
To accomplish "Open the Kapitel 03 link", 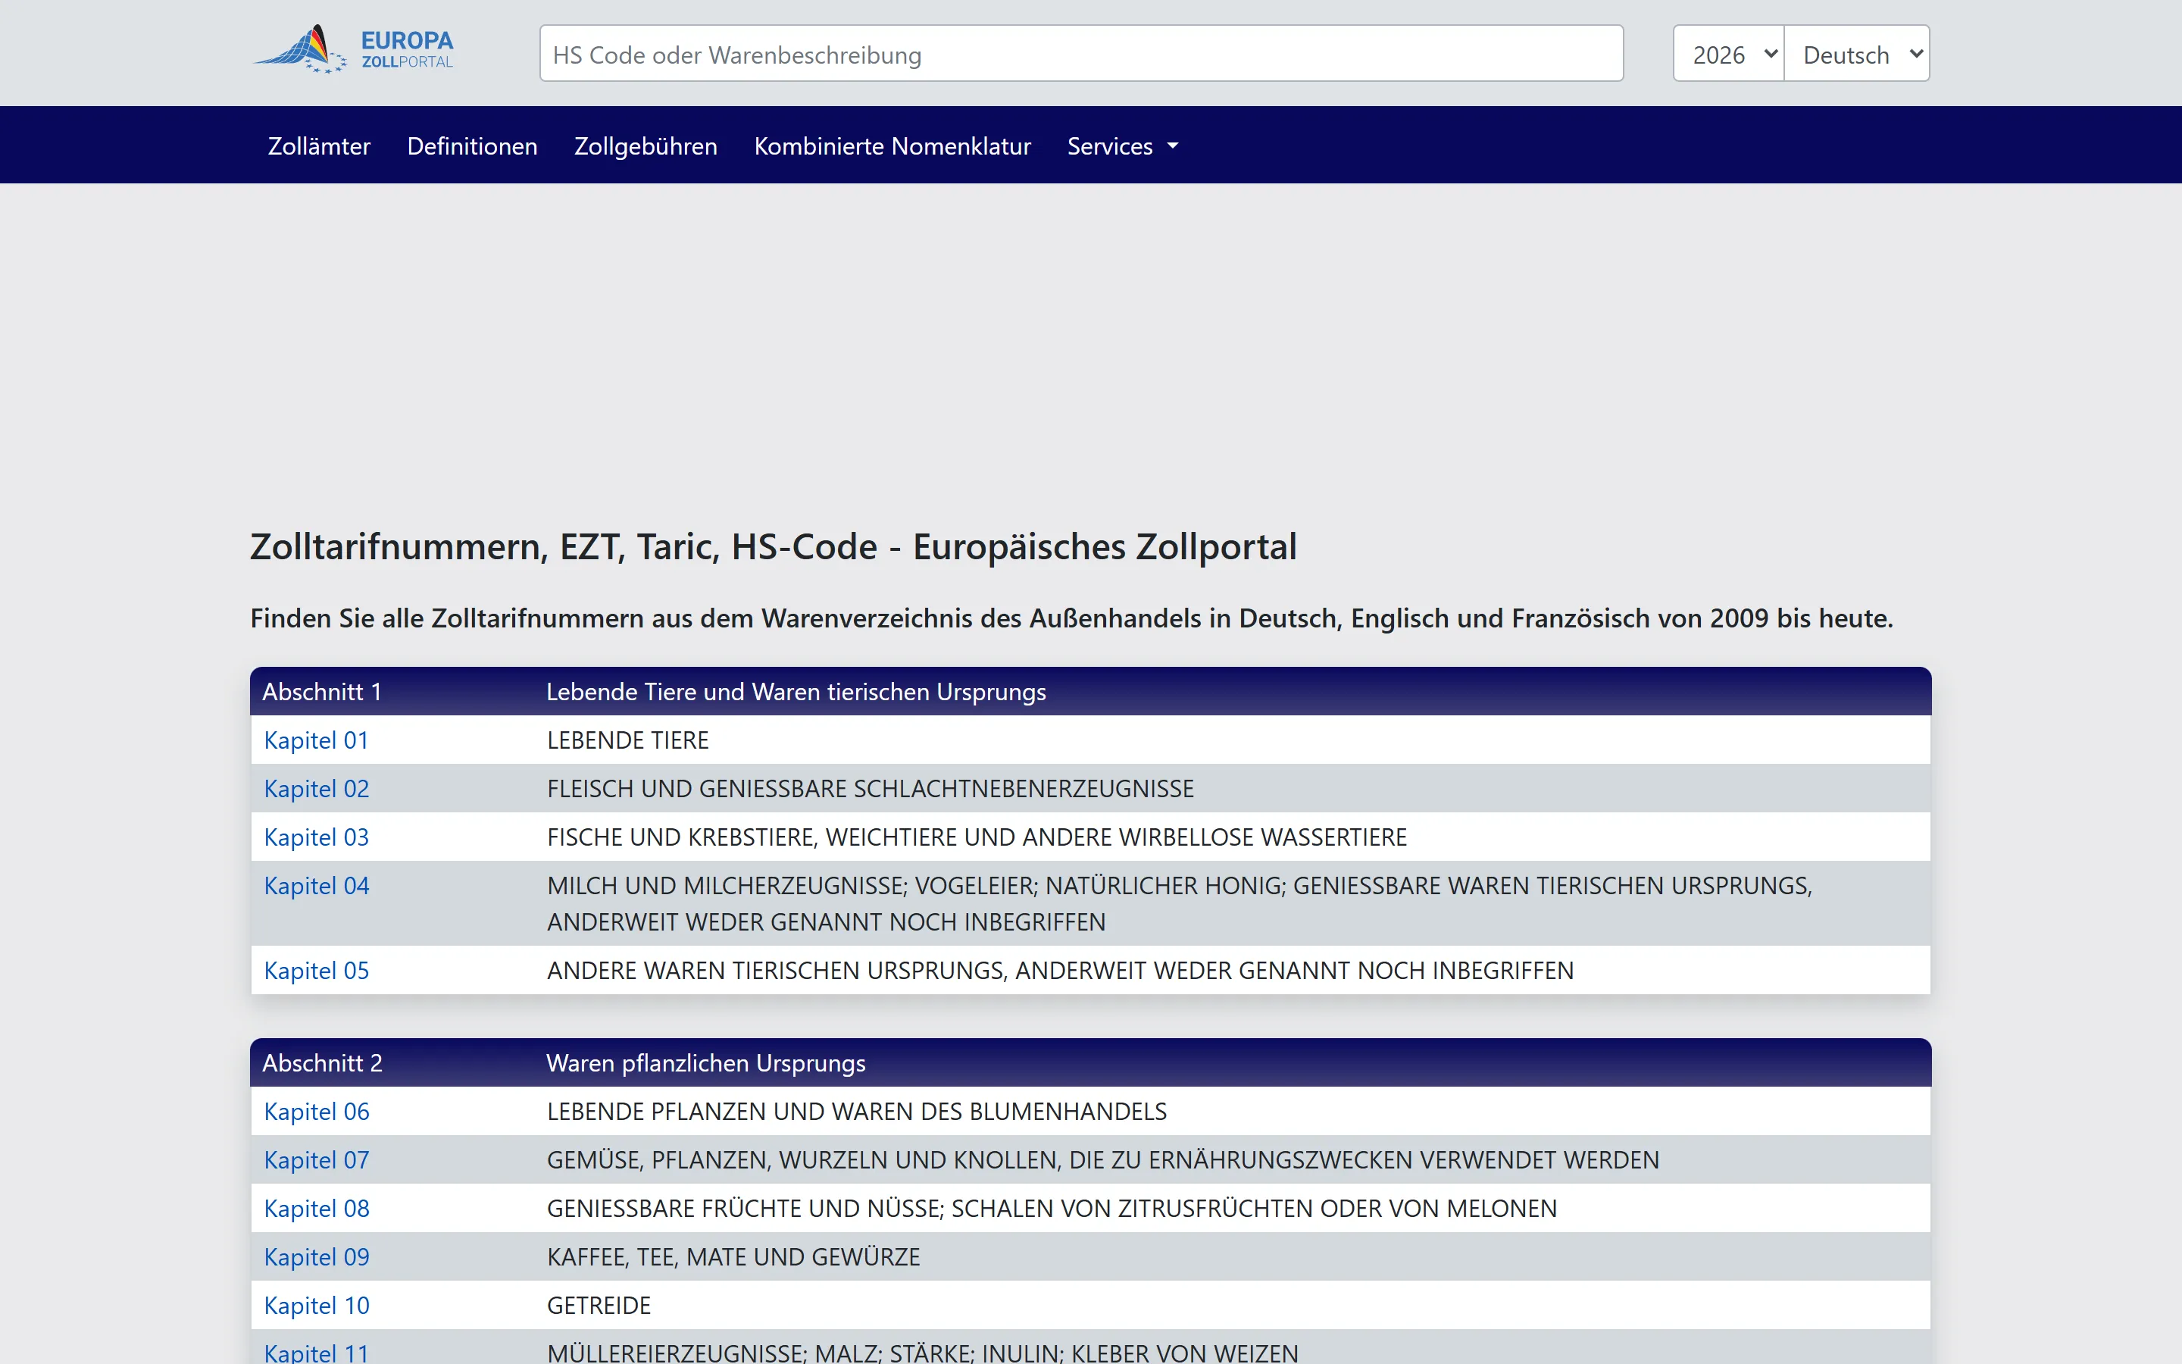I will pyautogui.click(x=317, y=837).
